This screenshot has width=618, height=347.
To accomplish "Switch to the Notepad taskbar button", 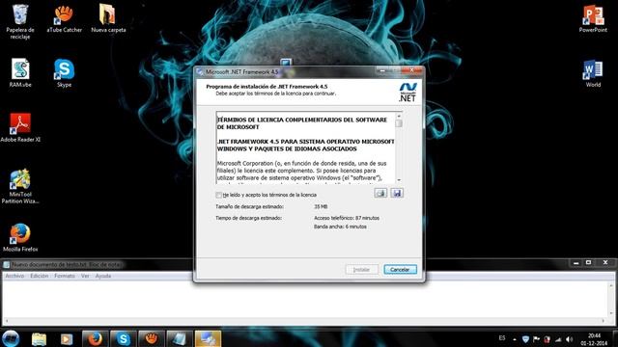I will pyautogui.click(x=180, y=338).
